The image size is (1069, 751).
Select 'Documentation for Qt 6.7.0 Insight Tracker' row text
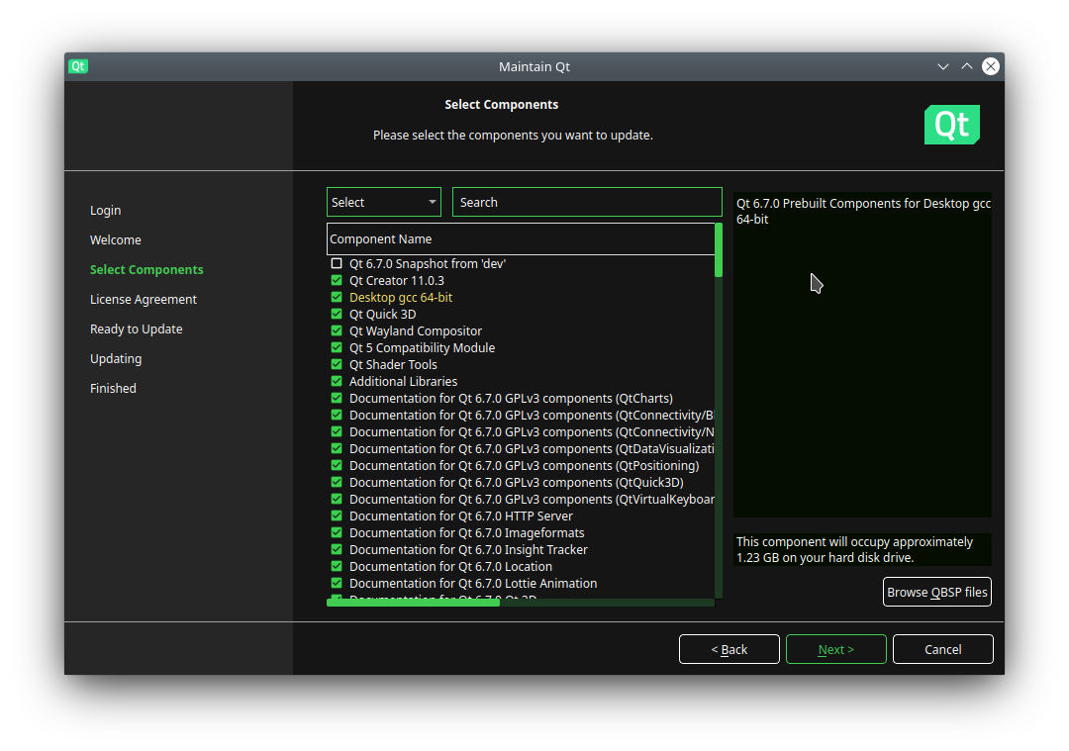(x=468, y=549)
